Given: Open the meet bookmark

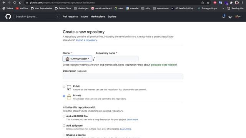Looking at the screenshot, I should 119,8.
